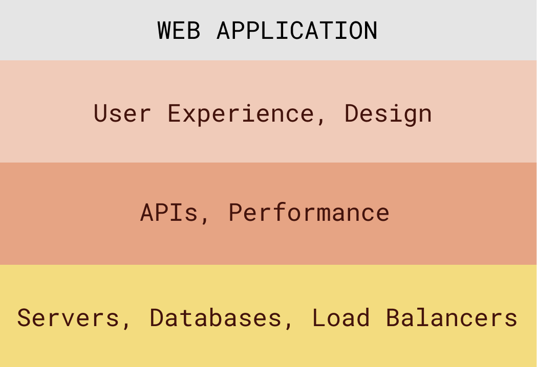537x367 pixels.
Task: Select the orange middle layer band
Action: pos(268,214)
